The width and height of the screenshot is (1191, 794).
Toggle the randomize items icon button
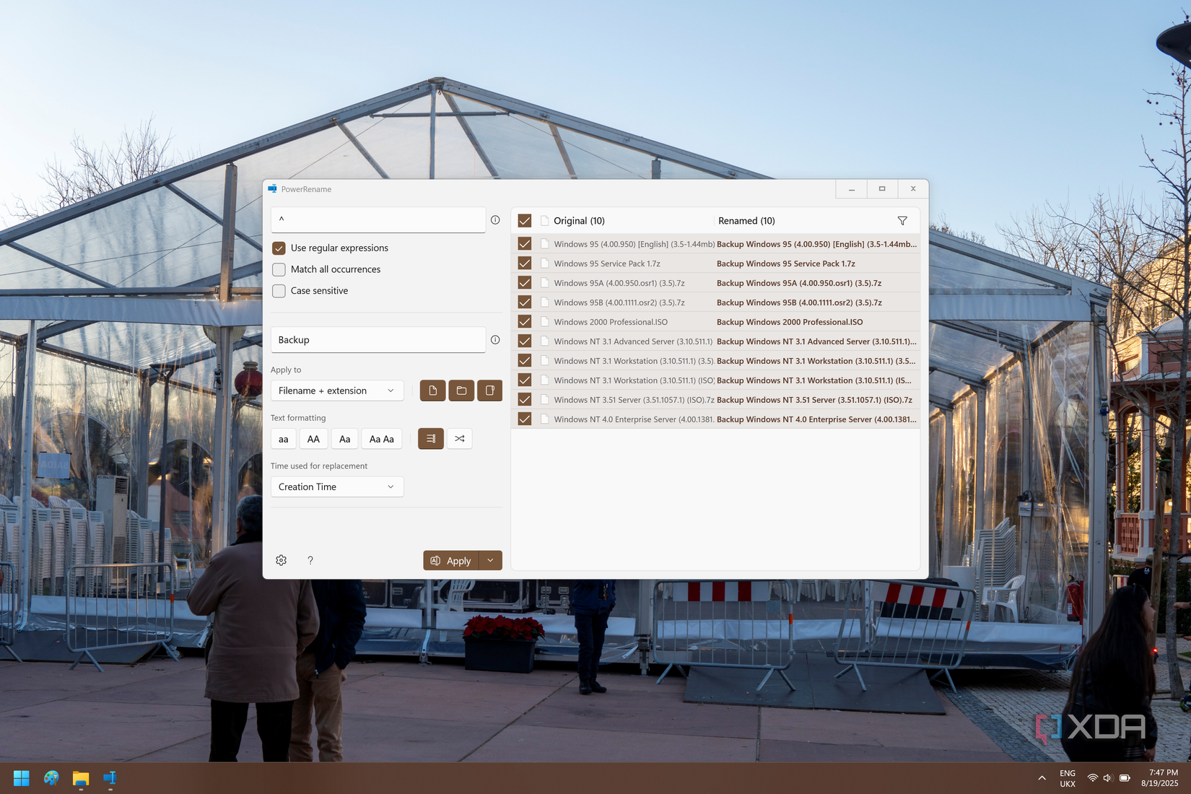[x=460, y=439]
